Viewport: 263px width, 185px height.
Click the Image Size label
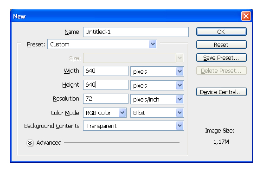(219, 130)
